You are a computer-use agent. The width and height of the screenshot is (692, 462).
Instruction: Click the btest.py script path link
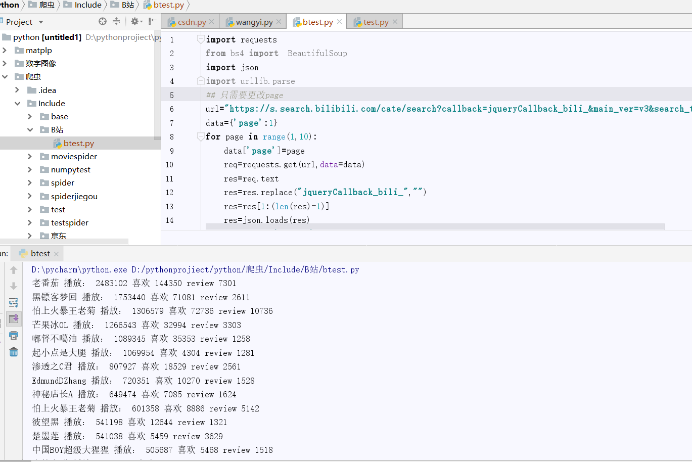click(245, 269)
